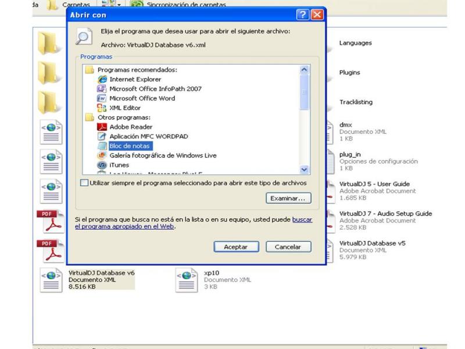Click scroll-down arrow of programs list
Image resolution: width=465 pixels, height=349 pixels.
coord(304,169)
